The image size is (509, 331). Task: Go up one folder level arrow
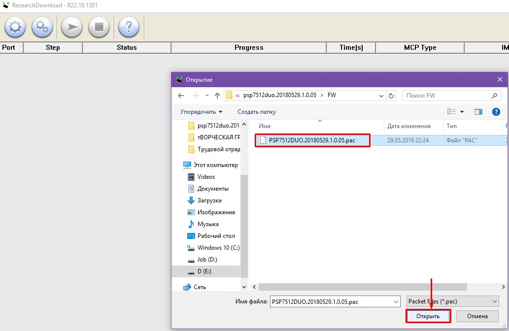(217, 96)
